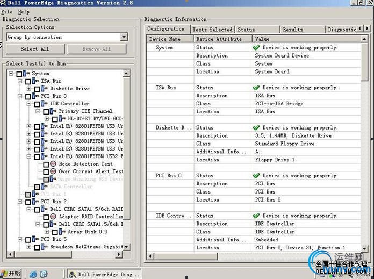This screenshot has height=279, width=374.
Task: Check the Over Current Alert Test checkbox
Action: point(46,172)
